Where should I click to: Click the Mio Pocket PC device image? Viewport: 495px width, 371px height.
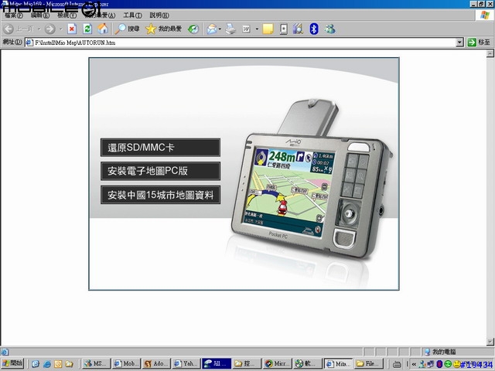tap(312, 182)
